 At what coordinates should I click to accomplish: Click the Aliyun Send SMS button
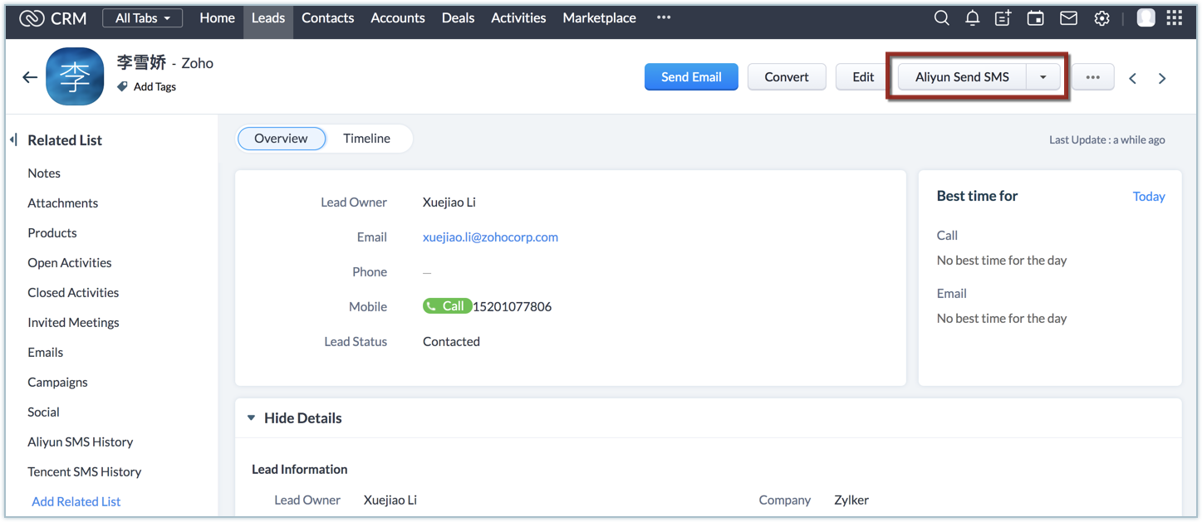[x=962, y=77]
